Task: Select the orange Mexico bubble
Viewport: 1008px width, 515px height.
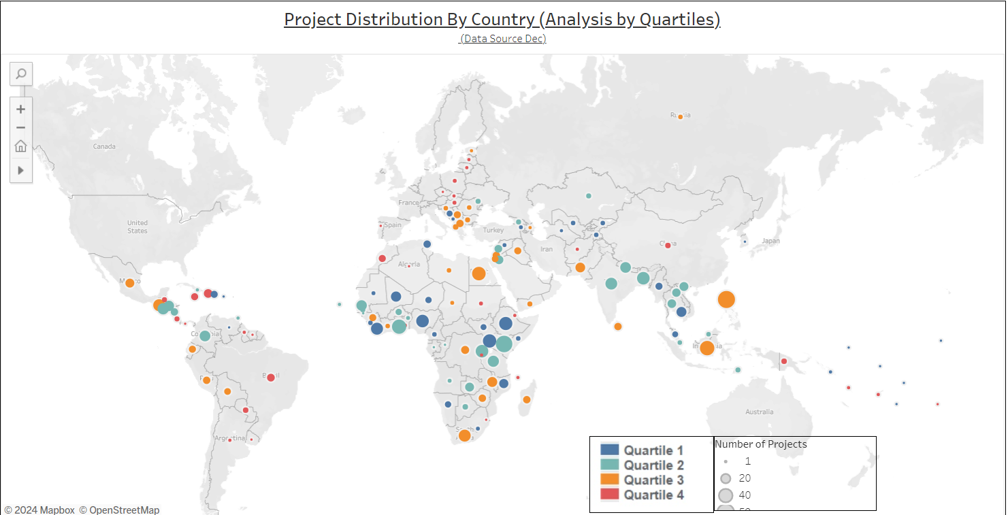Action: pos(129,283)
